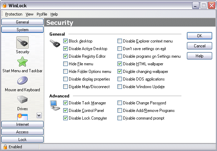Screen dimensions: 217x151
Task: Uncheck the Block desktop checkbox
Action: pyautogui.click(x=65, y=41)
